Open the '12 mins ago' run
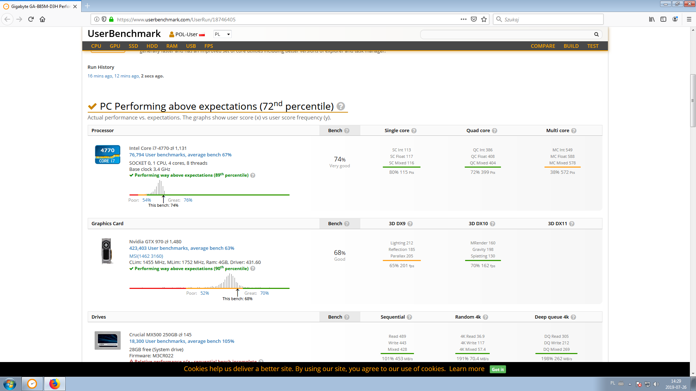Viewport: 696px width, 391px height. [x=127, y=76]
